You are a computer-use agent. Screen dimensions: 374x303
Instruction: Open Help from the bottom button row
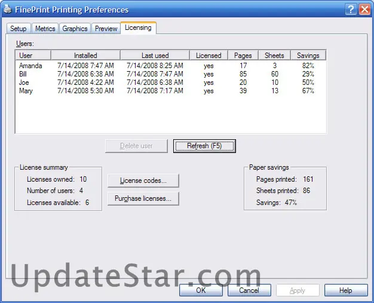[x=346, y=290]
